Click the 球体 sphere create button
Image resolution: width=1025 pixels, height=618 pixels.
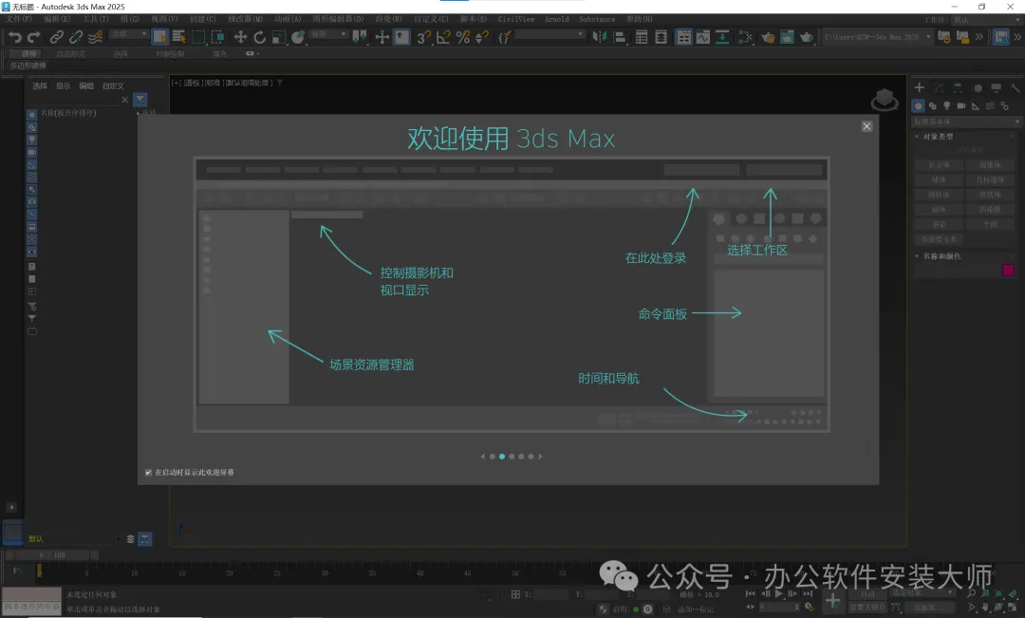click(939, 179)
